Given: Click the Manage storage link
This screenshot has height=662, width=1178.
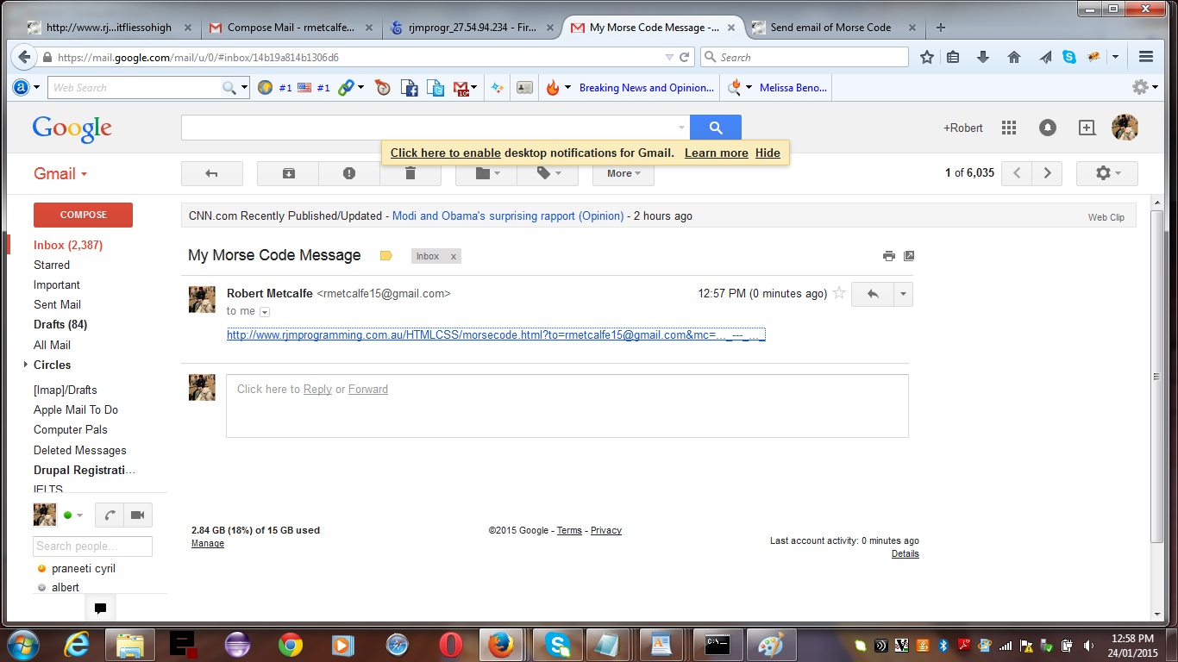Looking at the screenshot, I should click(x=208, y=543).
